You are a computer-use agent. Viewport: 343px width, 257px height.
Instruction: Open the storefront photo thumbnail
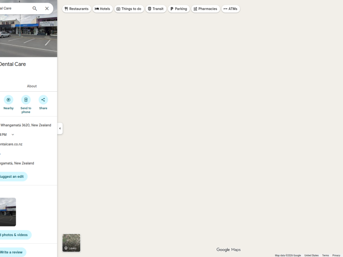(x=7, y=212)
